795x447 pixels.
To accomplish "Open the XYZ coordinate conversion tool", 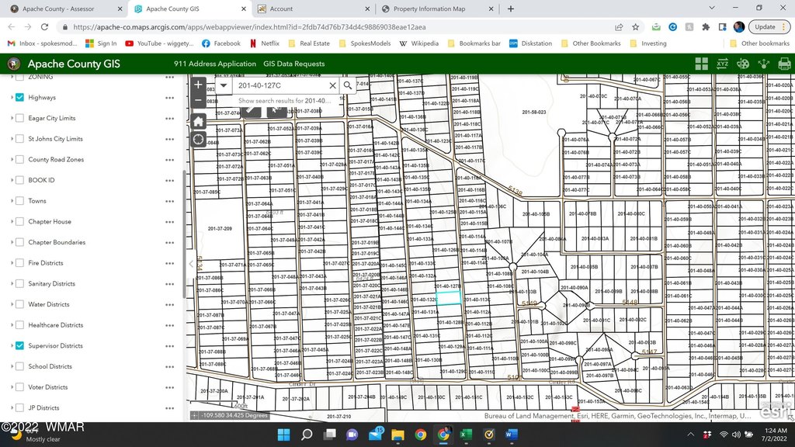I will pyautogui.click(x=722, y=64).
